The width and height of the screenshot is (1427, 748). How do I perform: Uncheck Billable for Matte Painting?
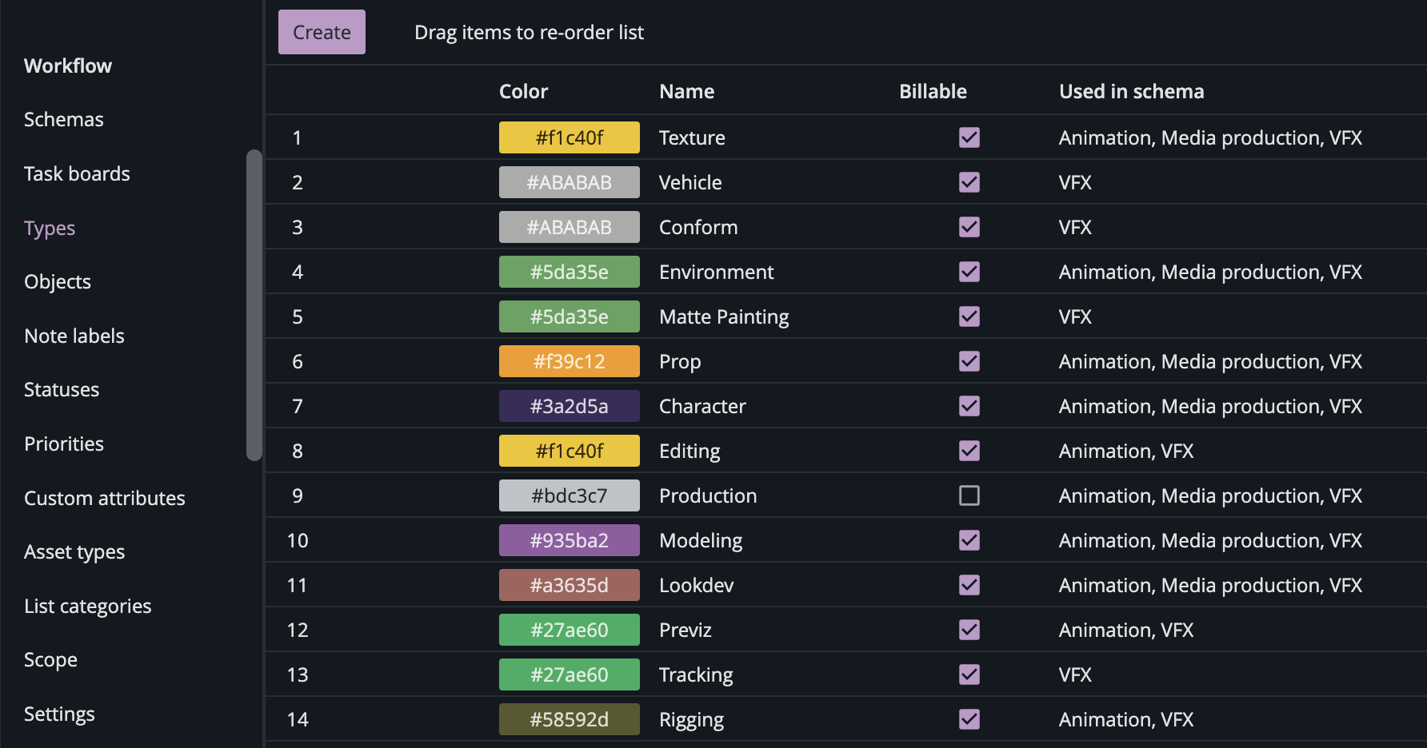[969, 316]
